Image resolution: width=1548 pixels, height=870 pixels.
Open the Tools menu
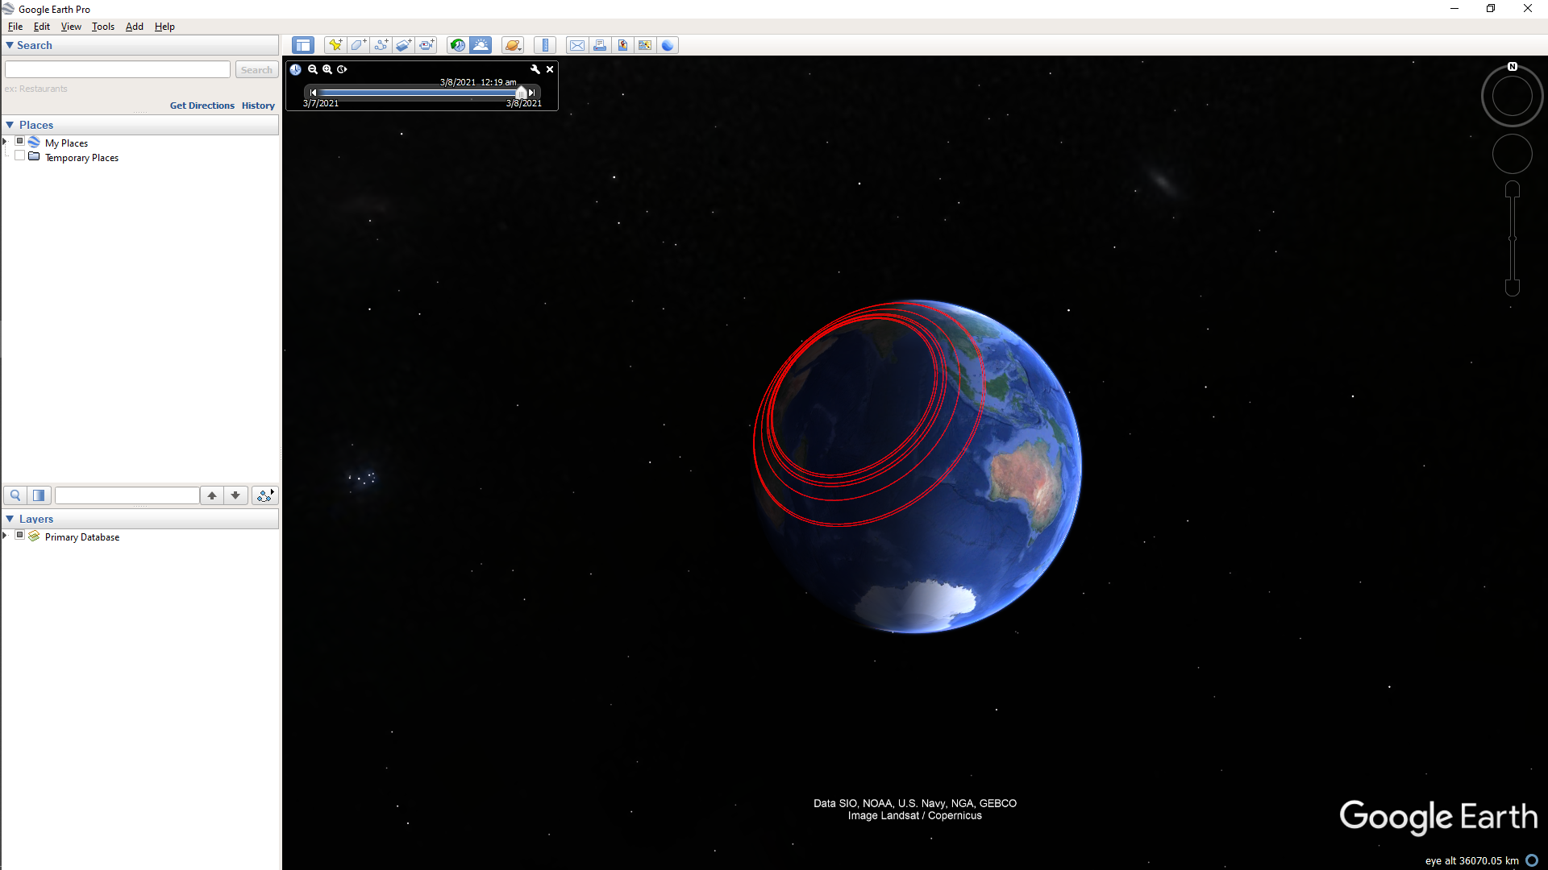point(103,27)
